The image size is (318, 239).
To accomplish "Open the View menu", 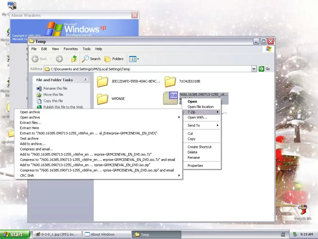I will tap(55, 49).
